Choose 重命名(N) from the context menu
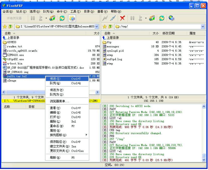This screenshot has height=170, width=208. coord(67,126)
